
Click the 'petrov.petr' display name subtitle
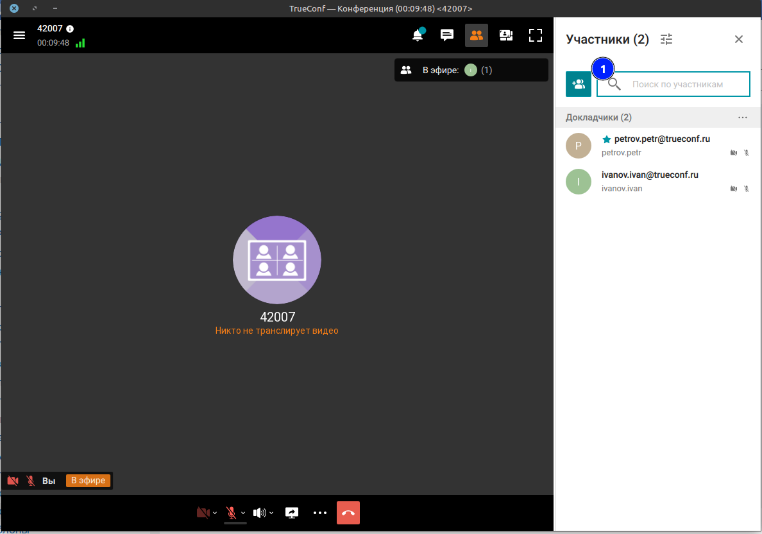point(621,153)
